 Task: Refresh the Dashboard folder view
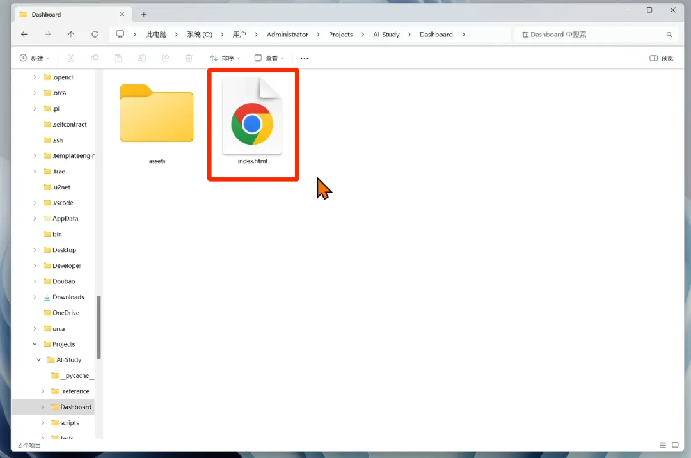[x=95, y=35]
